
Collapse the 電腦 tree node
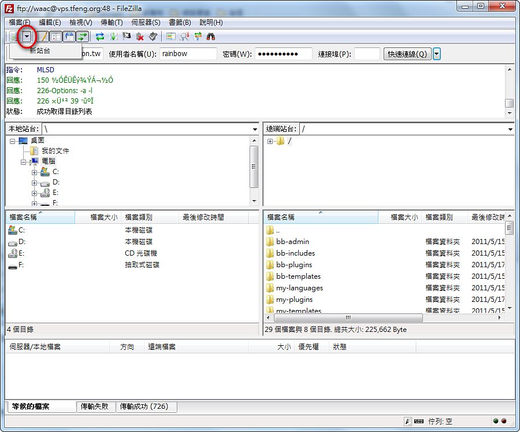pyautogui.click(x=23, y=162)
